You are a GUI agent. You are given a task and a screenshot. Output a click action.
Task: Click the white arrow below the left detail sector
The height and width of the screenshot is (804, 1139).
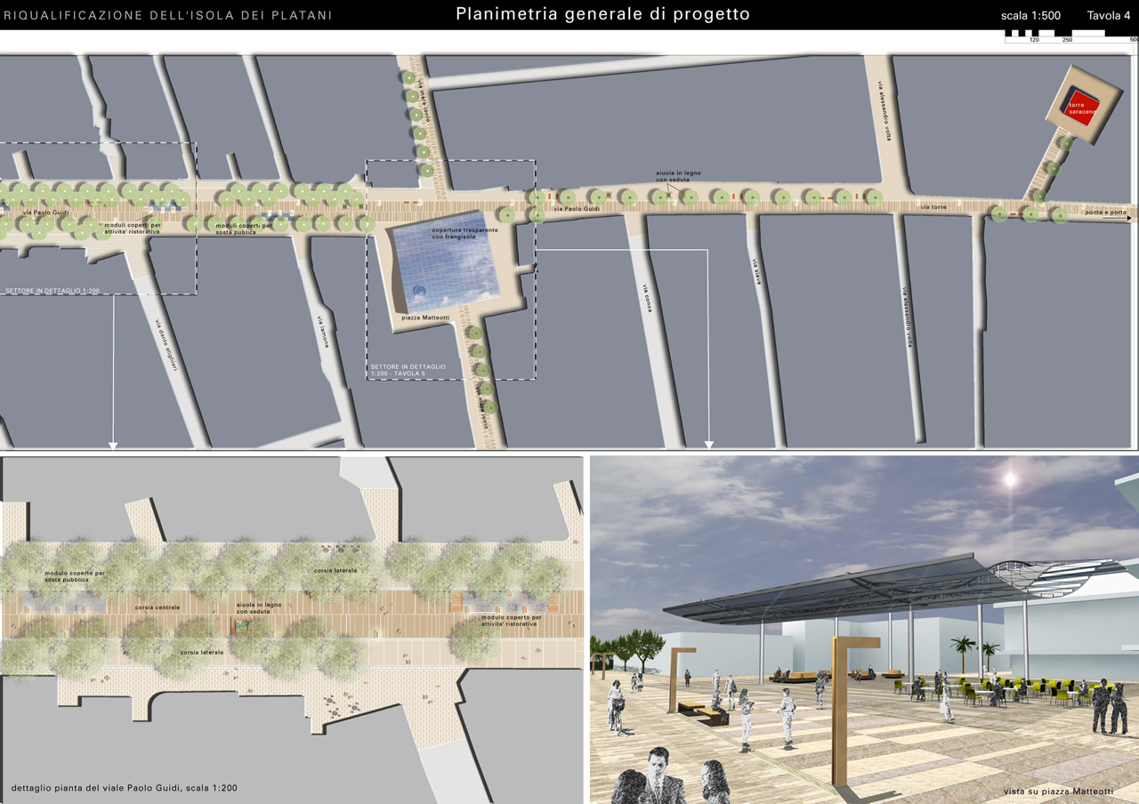tap(114, 444)
